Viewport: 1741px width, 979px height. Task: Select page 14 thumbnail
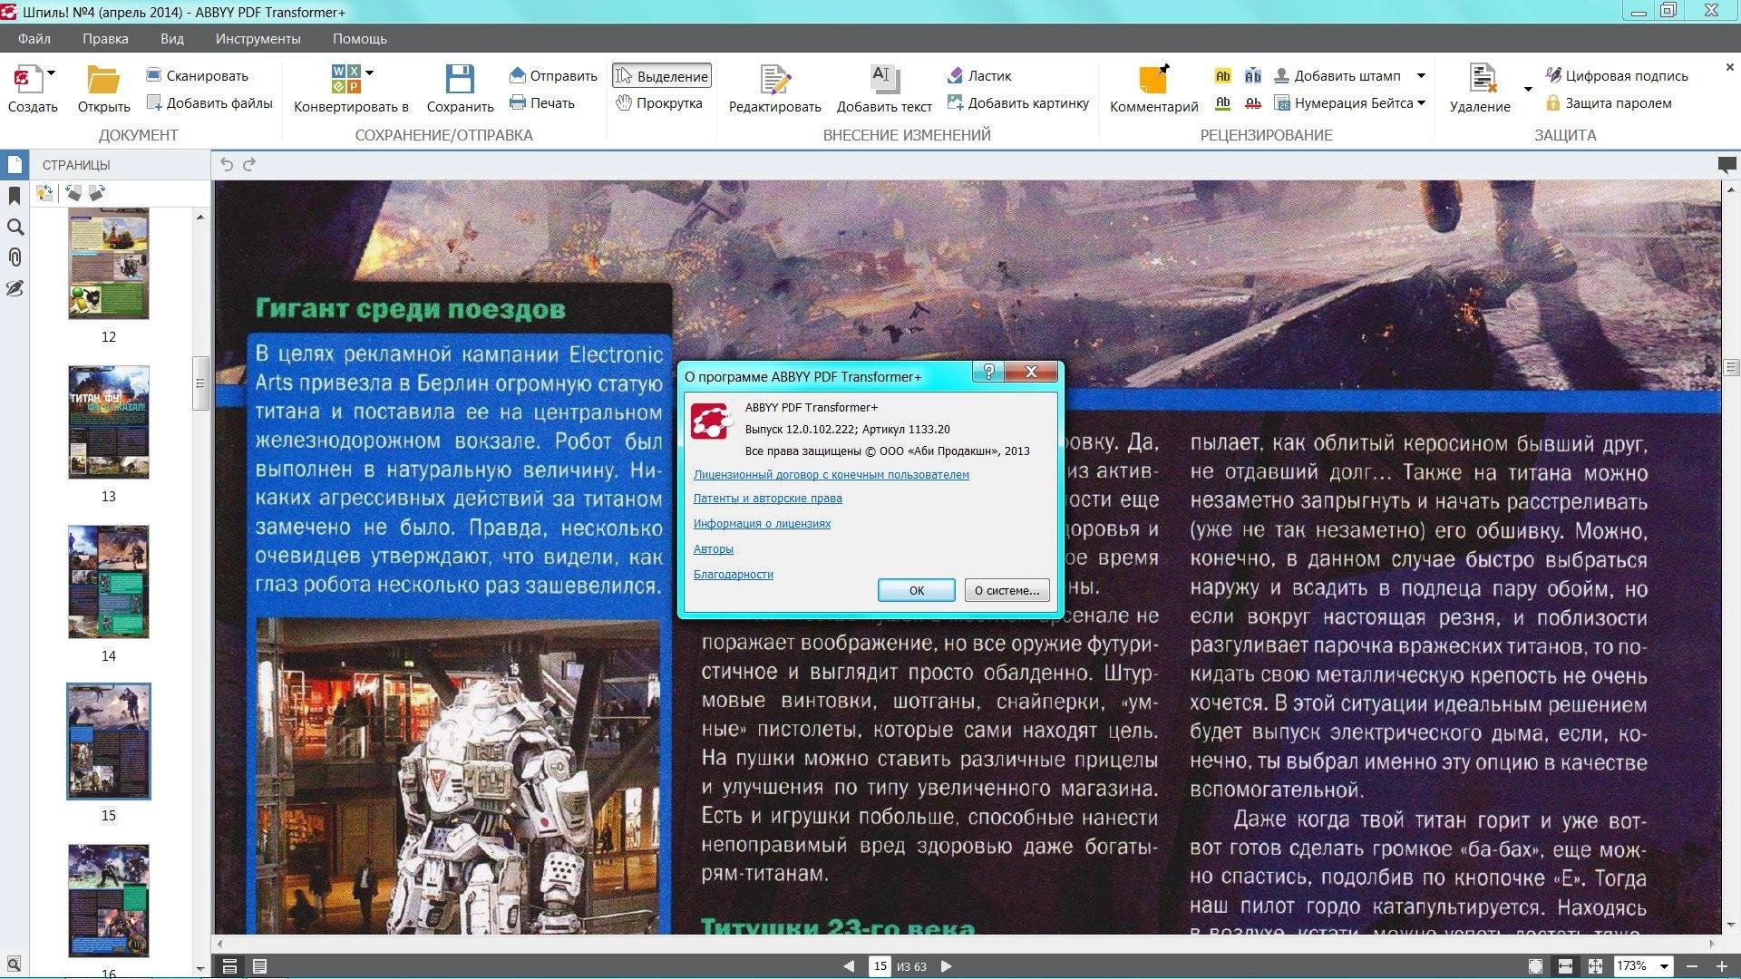click(x=109, y=582)
